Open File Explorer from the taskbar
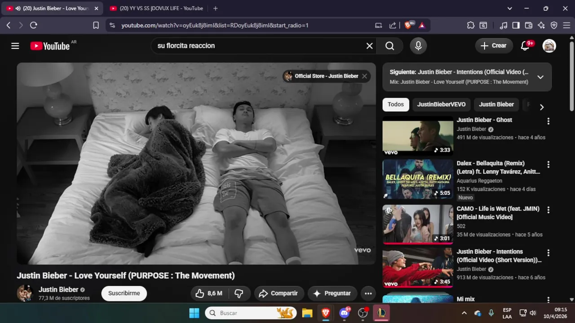Screen dimensions: 575x323 [307, 313]
